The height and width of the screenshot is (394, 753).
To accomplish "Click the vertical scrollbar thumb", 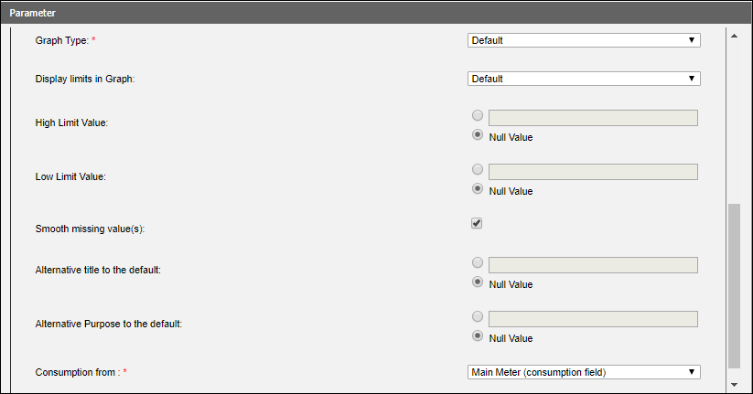I will click(734, 285).
